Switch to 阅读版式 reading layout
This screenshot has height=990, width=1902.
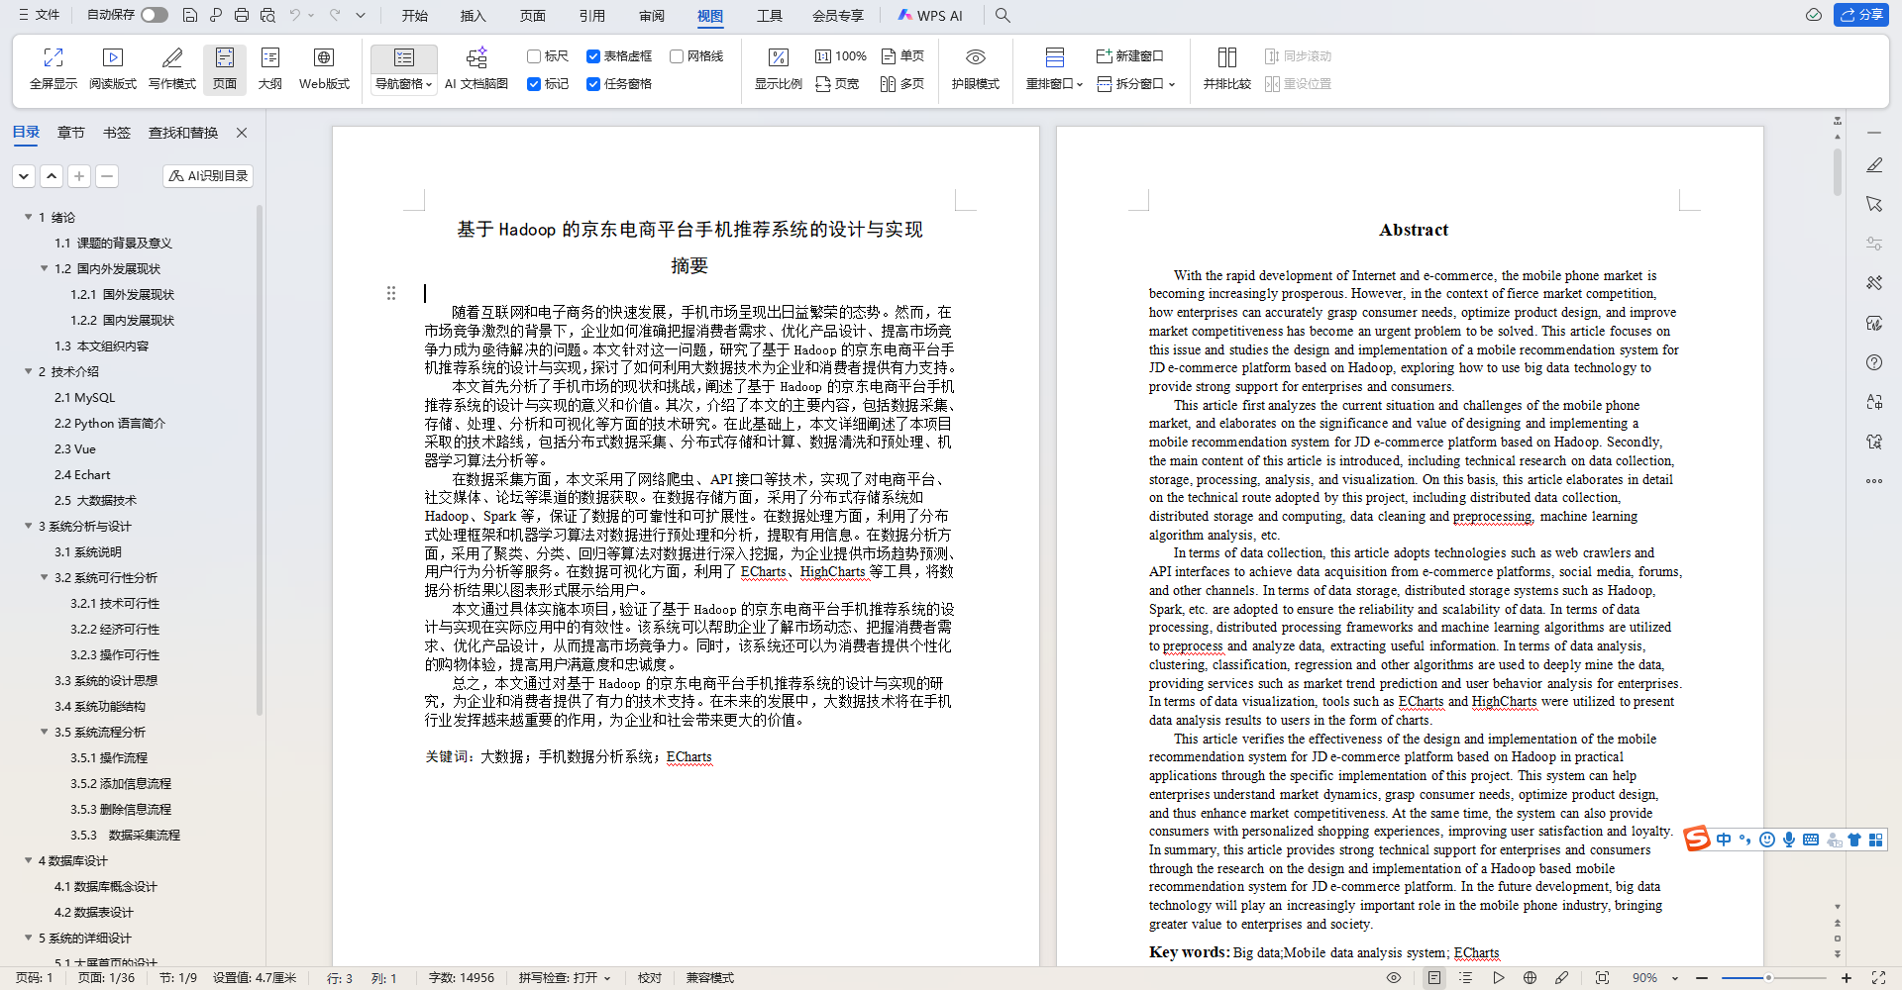point(113,69)
